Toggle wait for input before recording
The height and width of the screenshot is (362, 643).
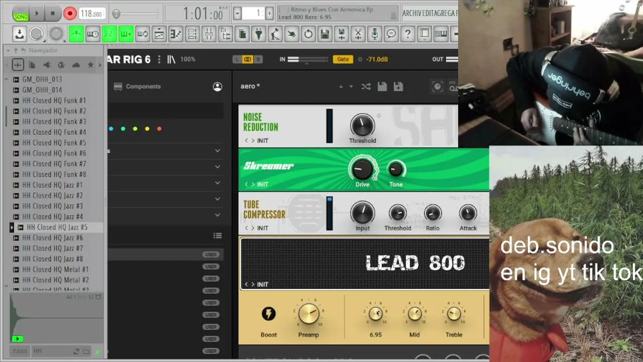tap(93, 34)
